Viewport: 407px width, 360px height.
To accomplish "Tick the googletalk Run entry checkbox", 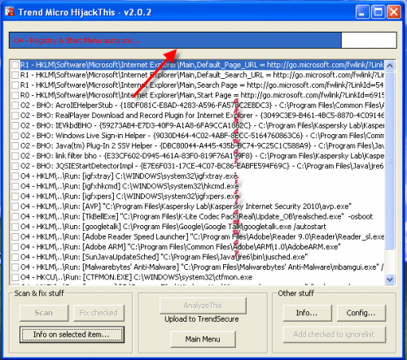I will 15,227.
